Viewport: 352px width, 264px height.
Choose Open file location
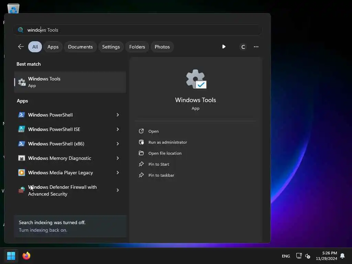165,153
